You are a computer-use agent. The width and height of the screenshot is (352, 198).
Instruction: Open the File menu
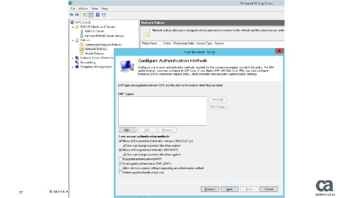pyautogui.click(x=73, y=8)
